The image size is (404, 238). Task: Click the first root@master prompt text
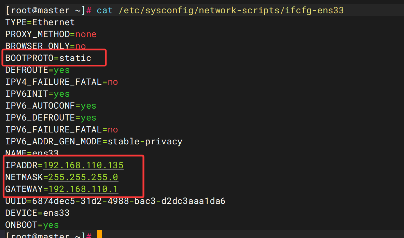[x=40, y=11]
